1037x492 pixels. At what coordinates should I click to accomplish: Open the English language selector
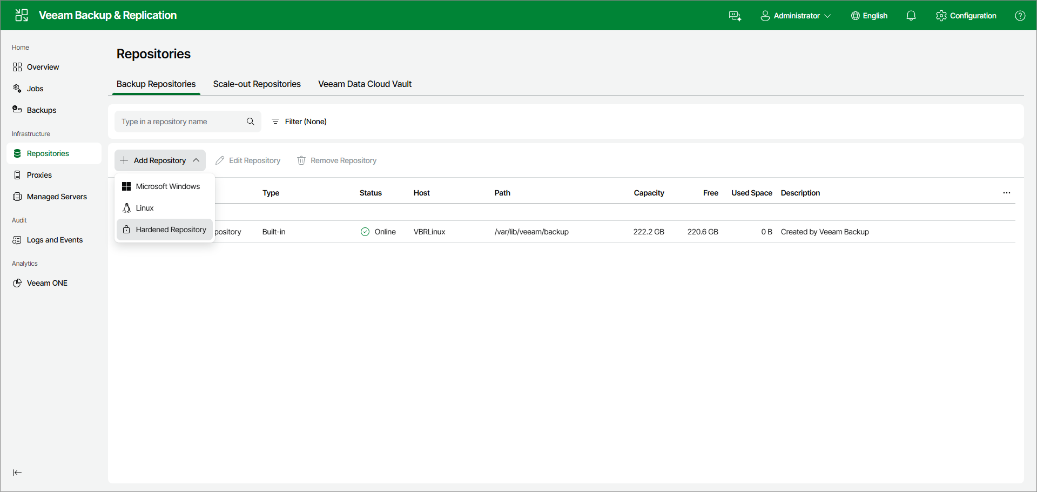(869, 16)
